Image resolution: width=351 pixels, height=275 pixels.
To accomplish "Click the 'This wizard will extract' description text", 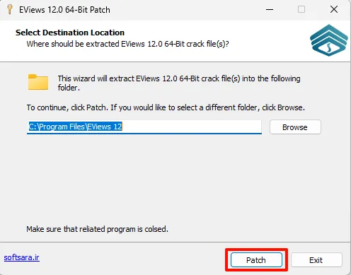I will coord(179,83).
